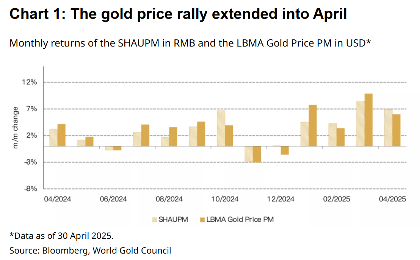Viewport: 420px width, 260px height.
Task: Click the 04/2025 SHAUPM bar
Action: (389, 128)
